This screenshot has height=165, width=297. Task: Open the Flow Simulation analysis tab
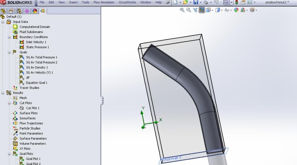pos(43,11)
